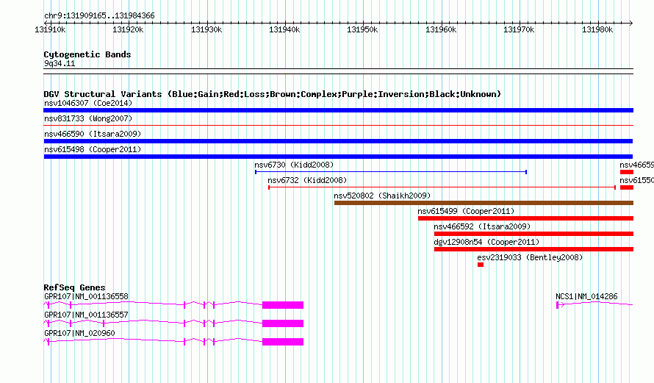Open the GPR107|NM_001136558 transcript label
The width and height of the screenshot is (654, 383).
point(86,296)
